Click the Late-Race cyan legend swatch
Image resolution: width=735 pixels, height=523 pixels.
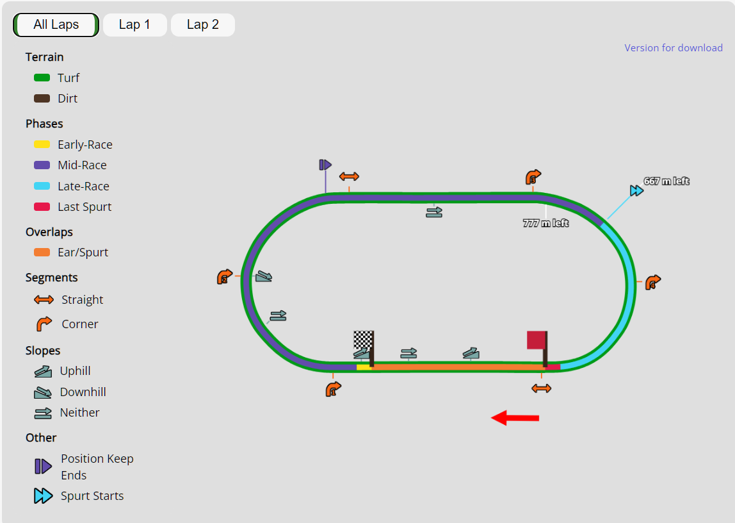point(42,186)
